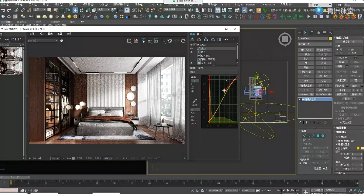The image size is (364, 194).
Task: Click the sun light icon in second toolbar
Action: point(69,17)
